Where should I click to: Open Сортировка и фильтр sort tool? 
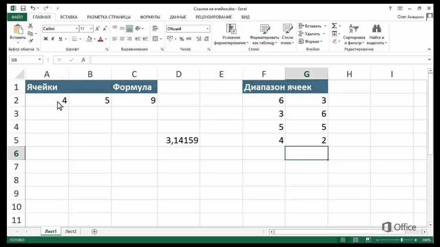coord(354,34)
